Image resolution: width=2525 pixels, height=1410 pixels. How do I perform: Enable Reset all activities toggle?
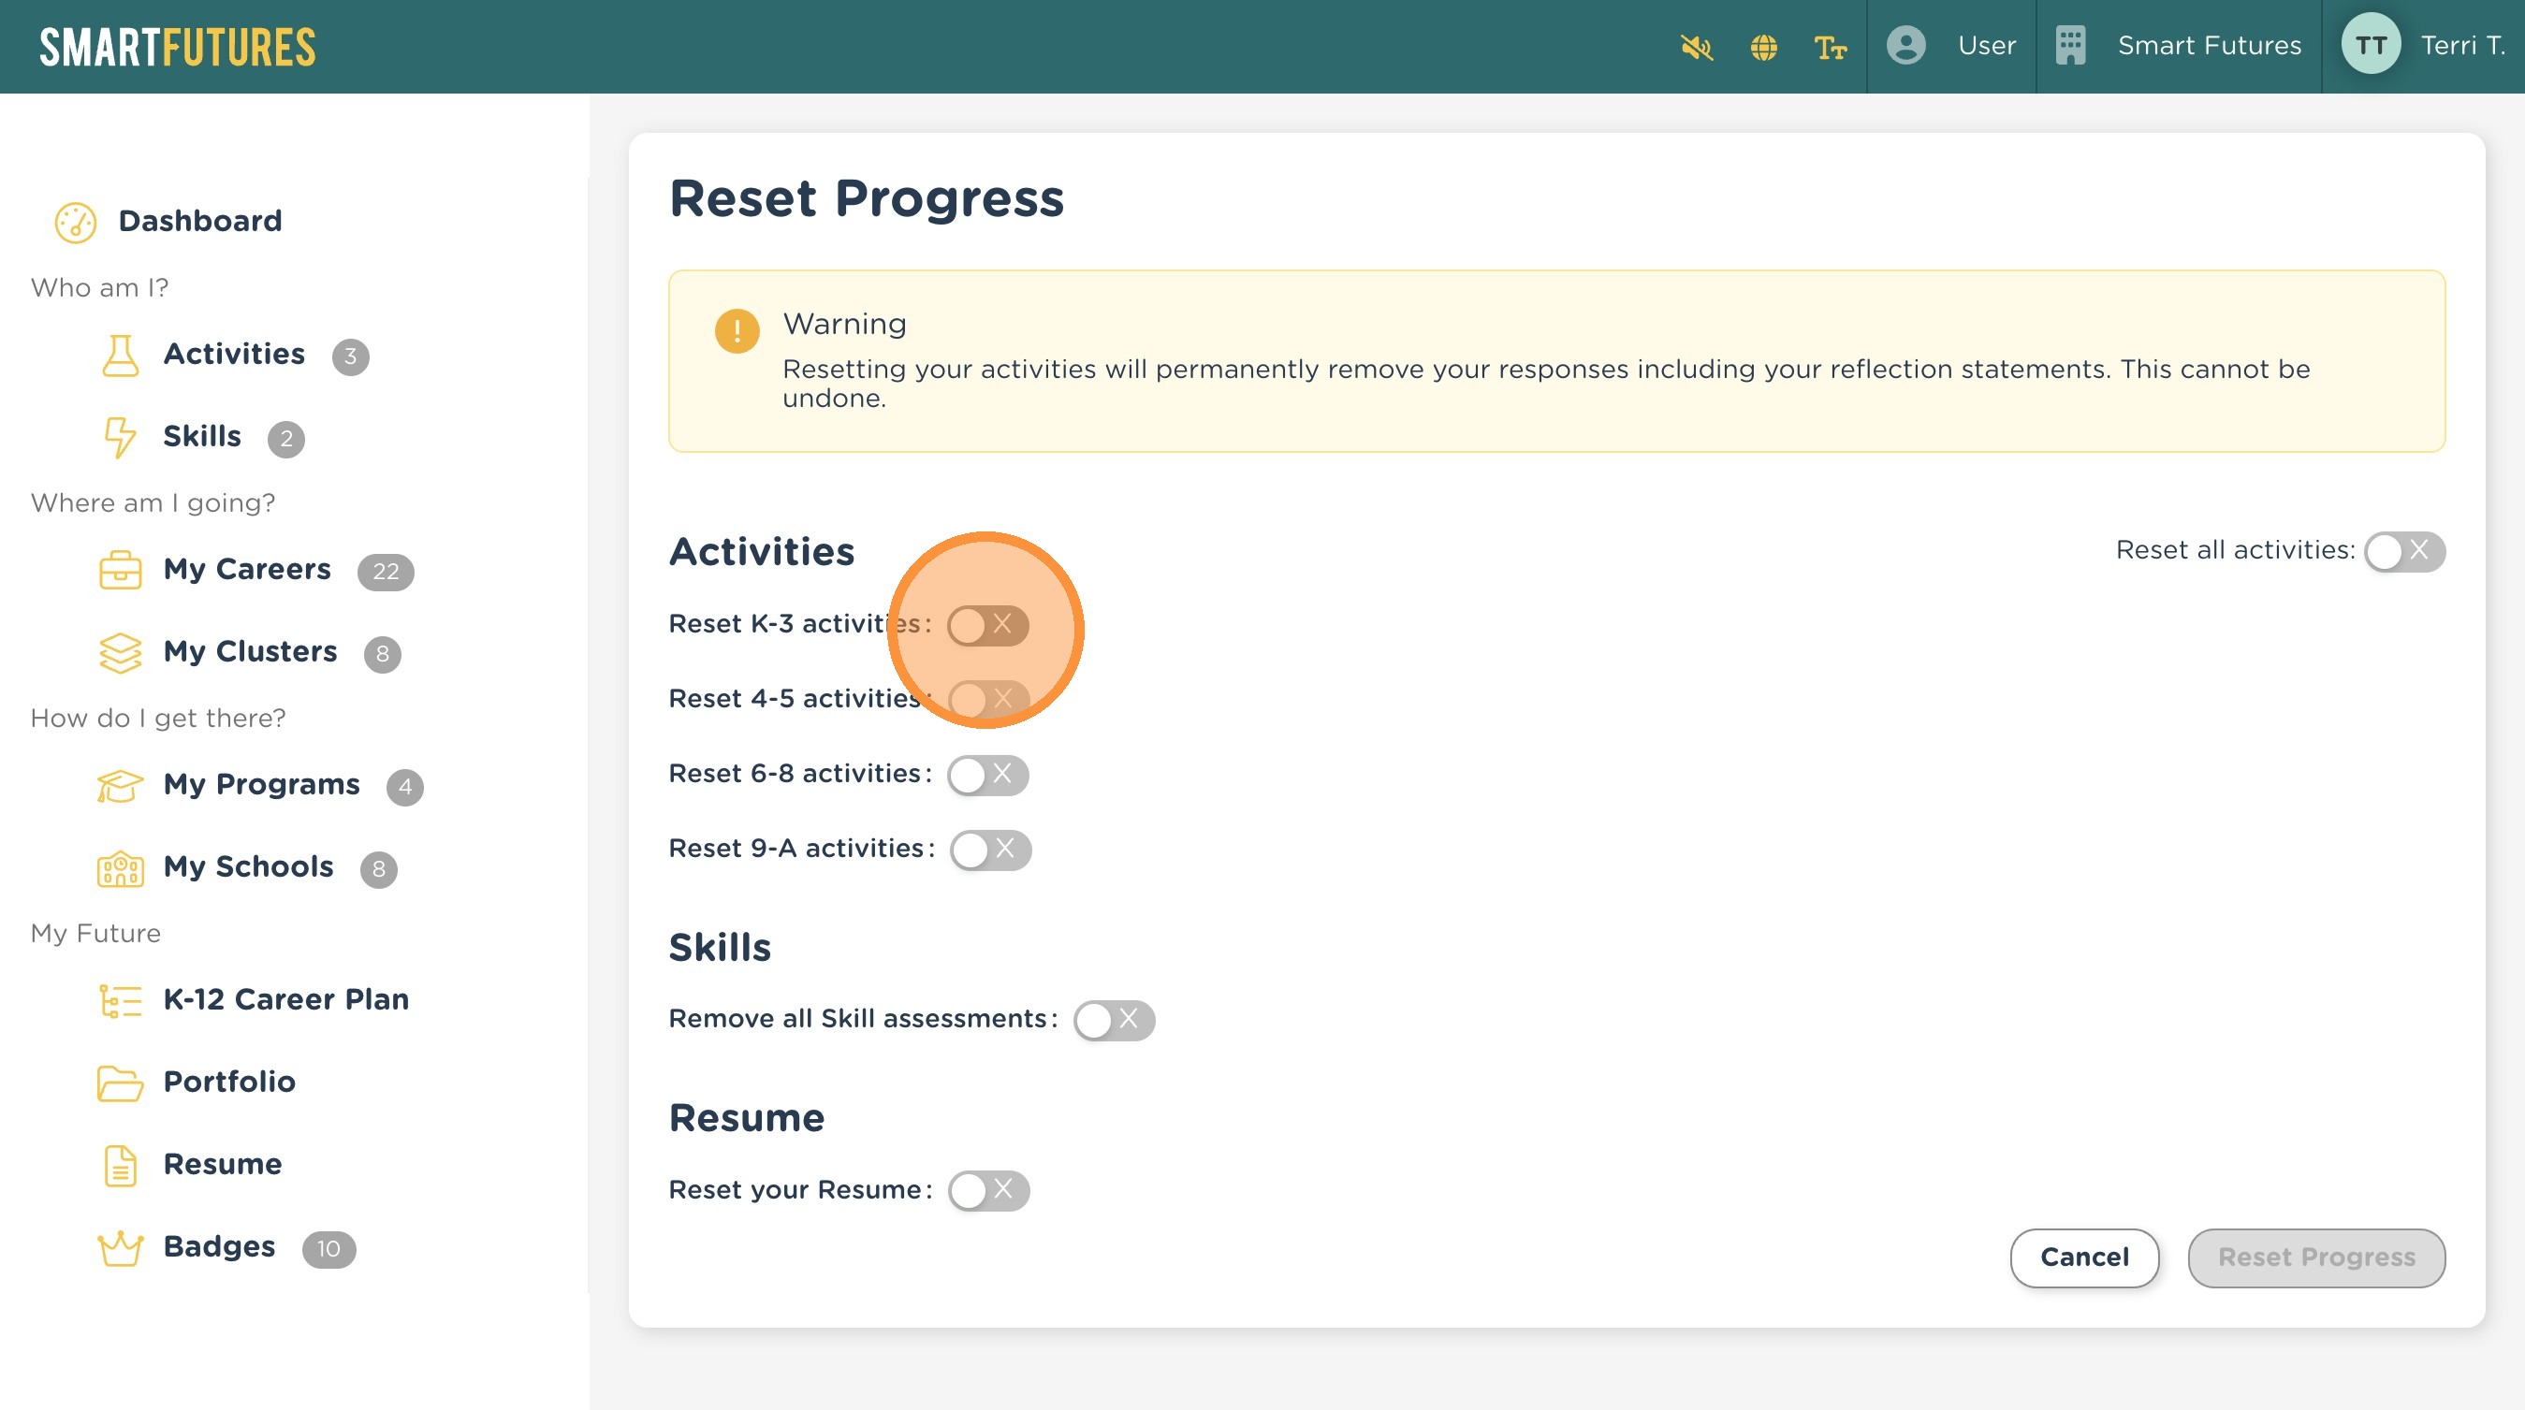2403,552
